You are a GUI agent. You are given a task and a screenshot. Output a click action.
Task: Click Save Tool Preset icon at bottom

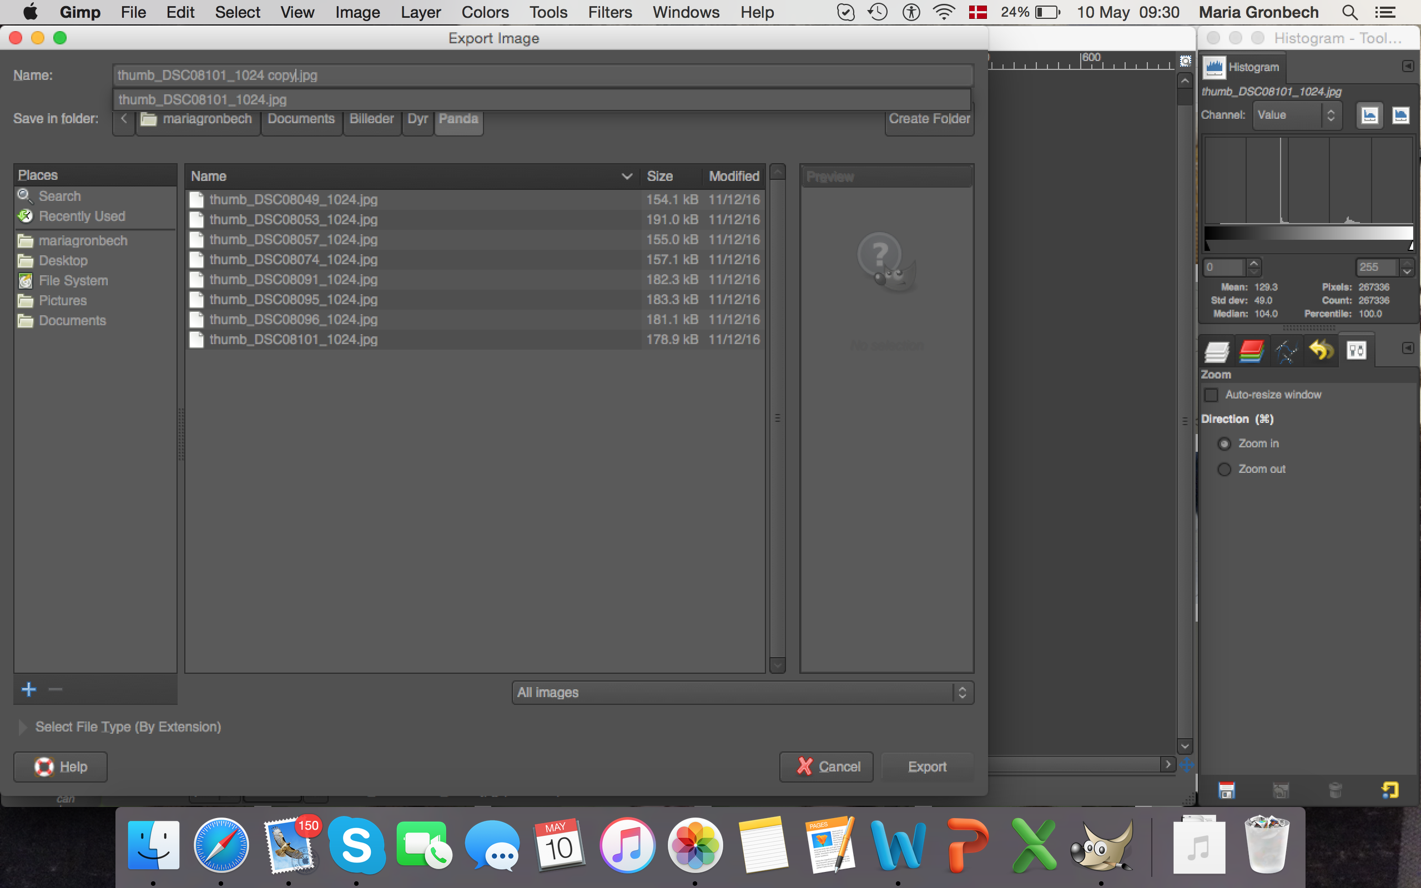[x=1227, y=790]
